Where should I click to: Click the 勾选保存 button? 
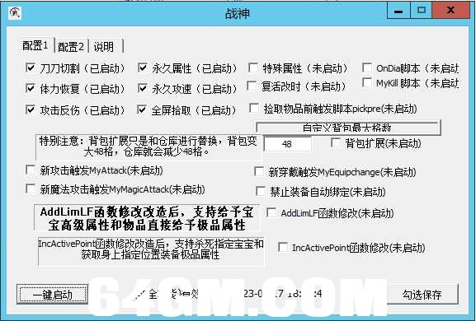(x=422, y=294)
